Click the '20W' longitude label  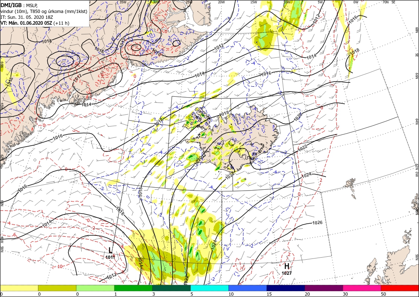221,2
